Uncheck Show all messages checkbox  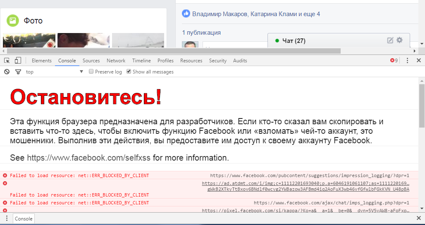[129, 71]
